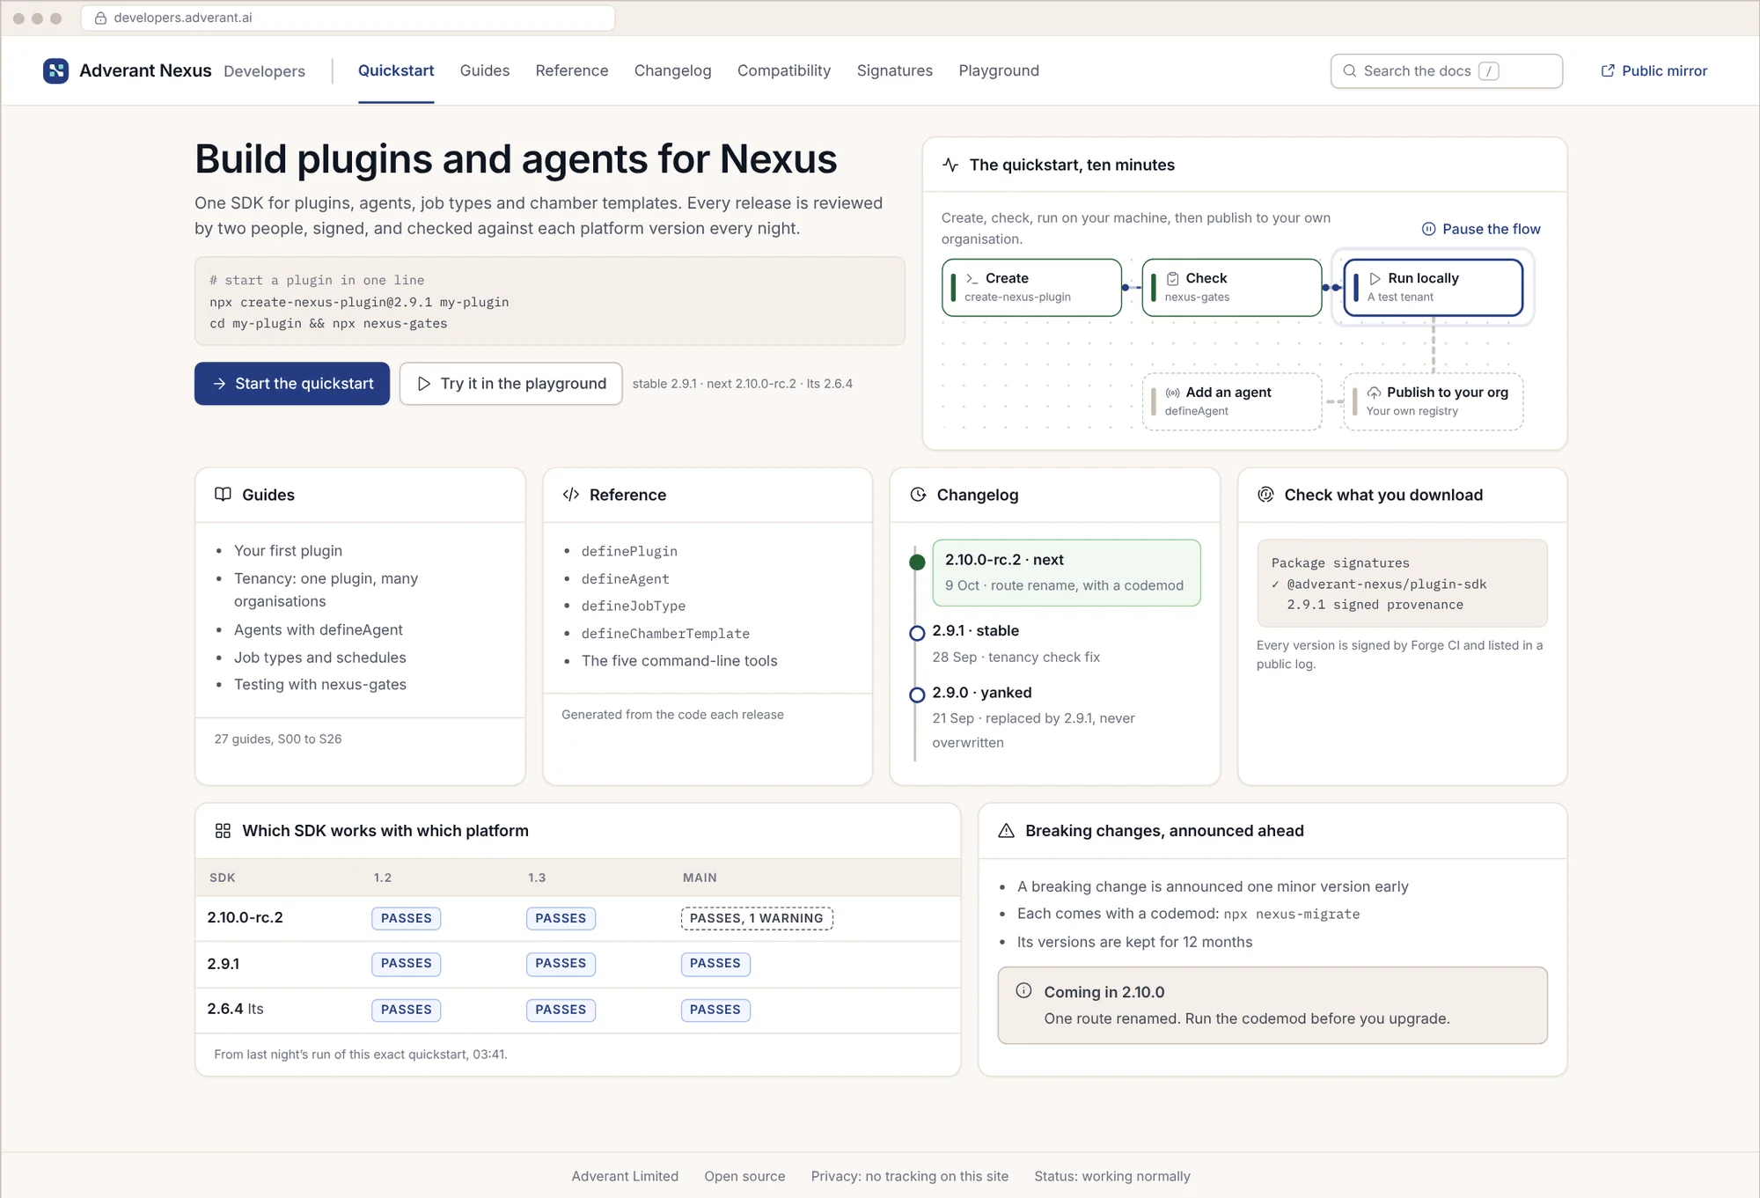This screenshot has height=1198, width=1760.
Task: Click the Public mirror external link icon
Action: [x=1608, y=70]
